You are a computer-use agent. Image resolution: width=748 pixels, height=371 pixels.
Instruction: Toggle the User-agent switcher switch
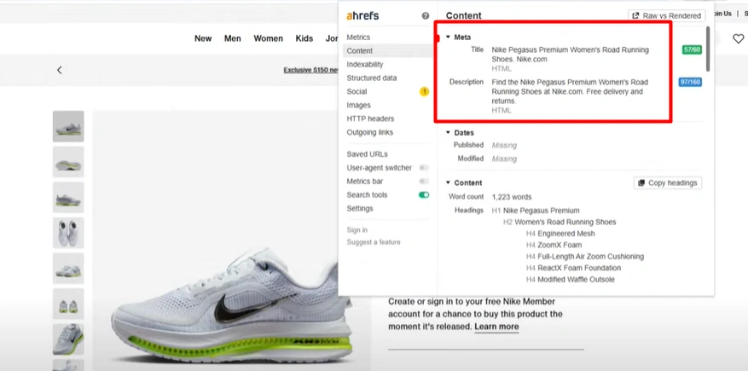tap(424, 168)
